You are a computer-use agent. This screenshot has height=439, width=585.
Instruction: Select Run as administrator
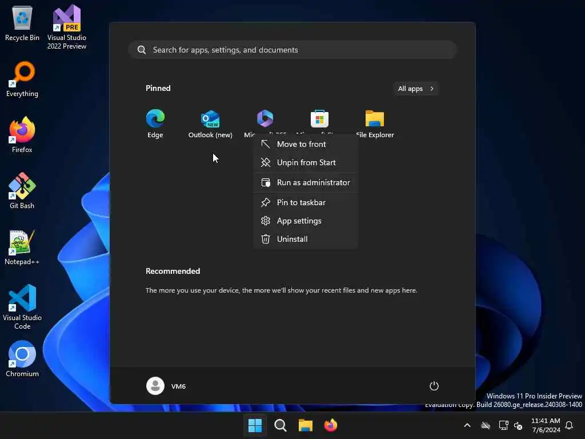point(305,182)
